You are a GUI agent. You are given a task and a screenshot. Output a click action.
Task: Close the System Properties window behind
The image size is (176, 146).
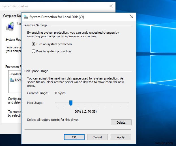click(x=111, y=6)
